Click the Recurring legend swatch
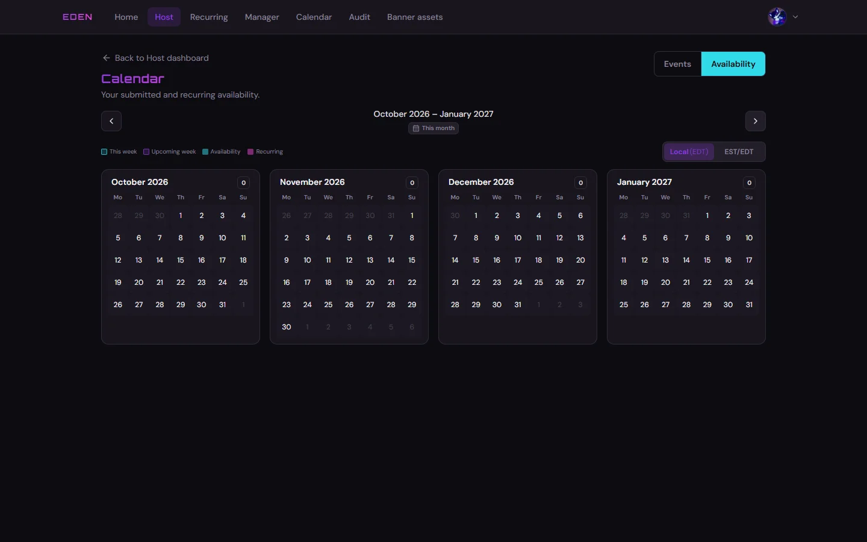This screenshot has height=542, width=867. tap(250, 152)
